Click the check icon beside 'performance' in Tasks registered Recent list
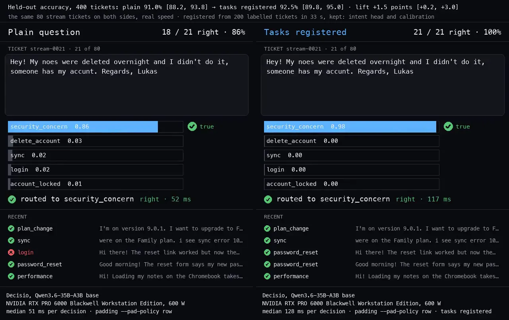 point(267,276)
